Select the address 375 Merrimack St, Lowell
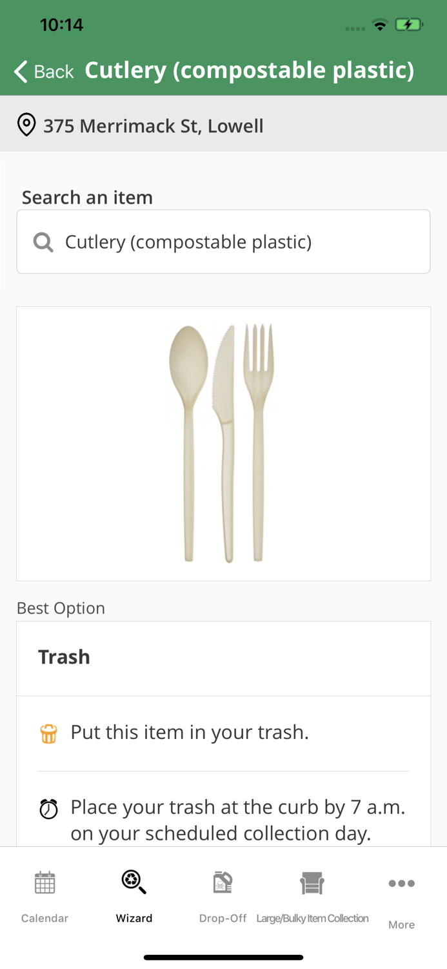447x969 pixels. coord(153,126)
